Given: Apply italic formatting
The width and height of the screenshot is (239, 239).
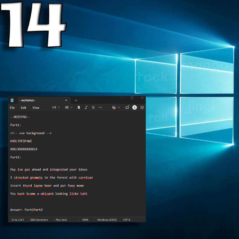Looking at the screenshot, I should coord(86,108).
